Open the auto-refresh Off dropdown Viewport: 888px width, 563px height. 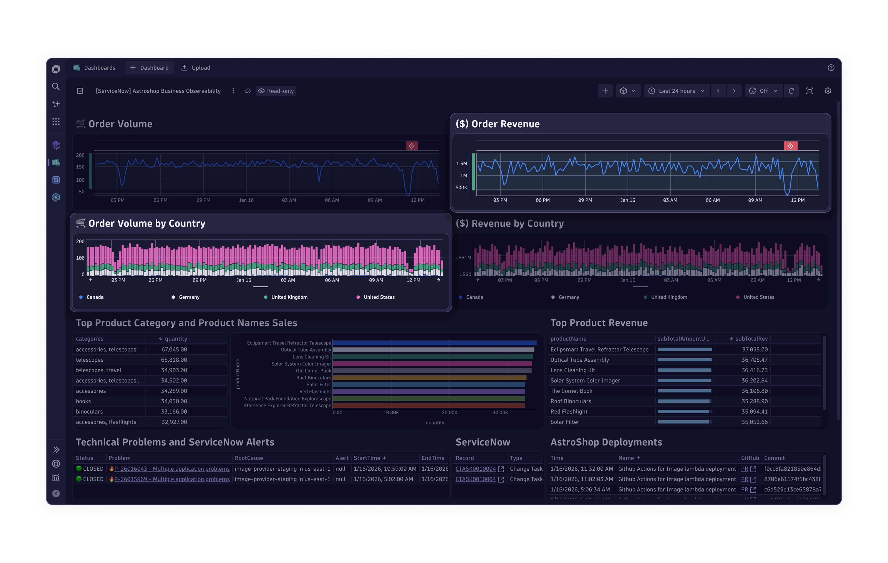[763, 91]
